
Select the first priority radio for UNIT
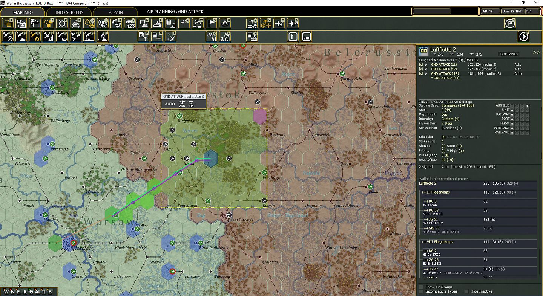click(x=513, y=110)
